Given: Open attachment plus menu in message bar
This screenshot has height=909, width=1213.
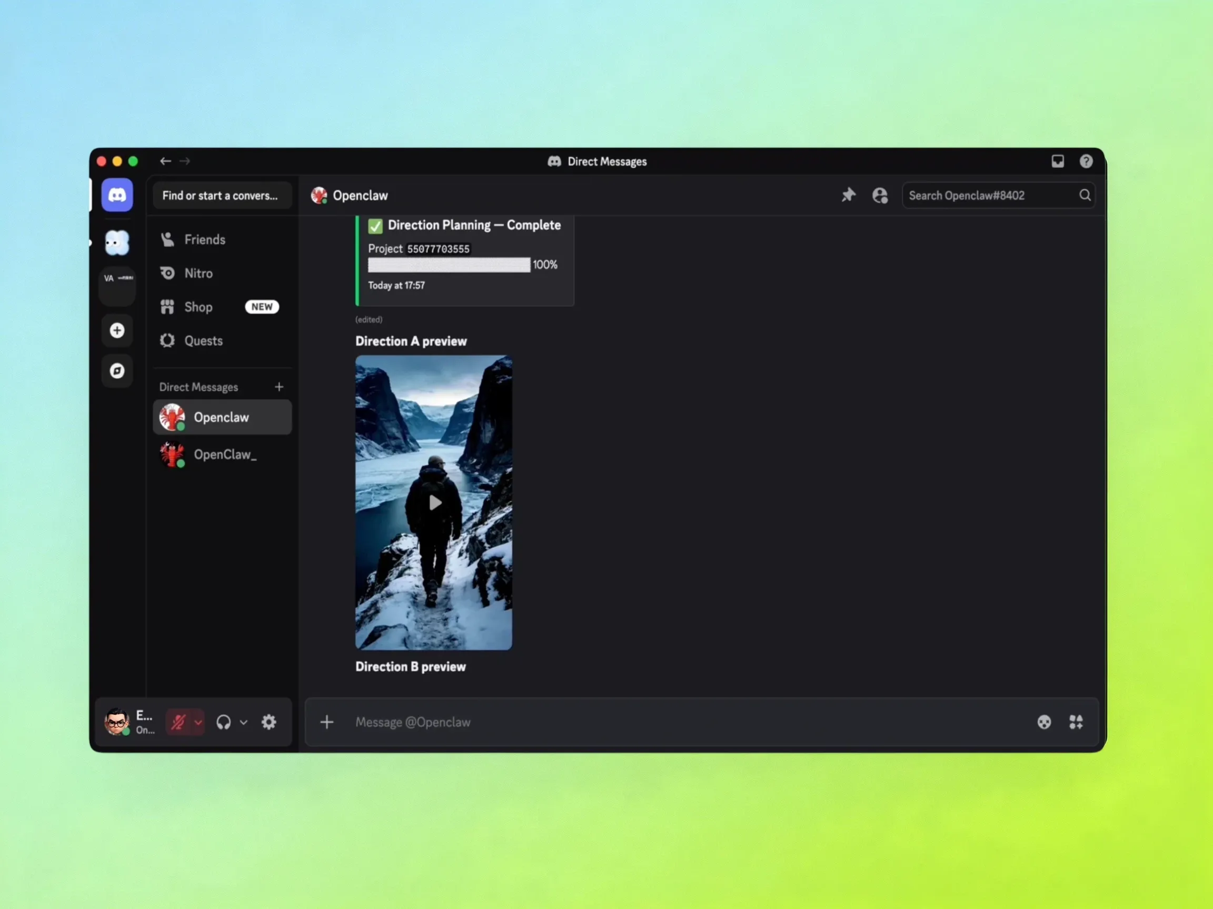Looking at the screenshot, I should (x=327, y=722).
